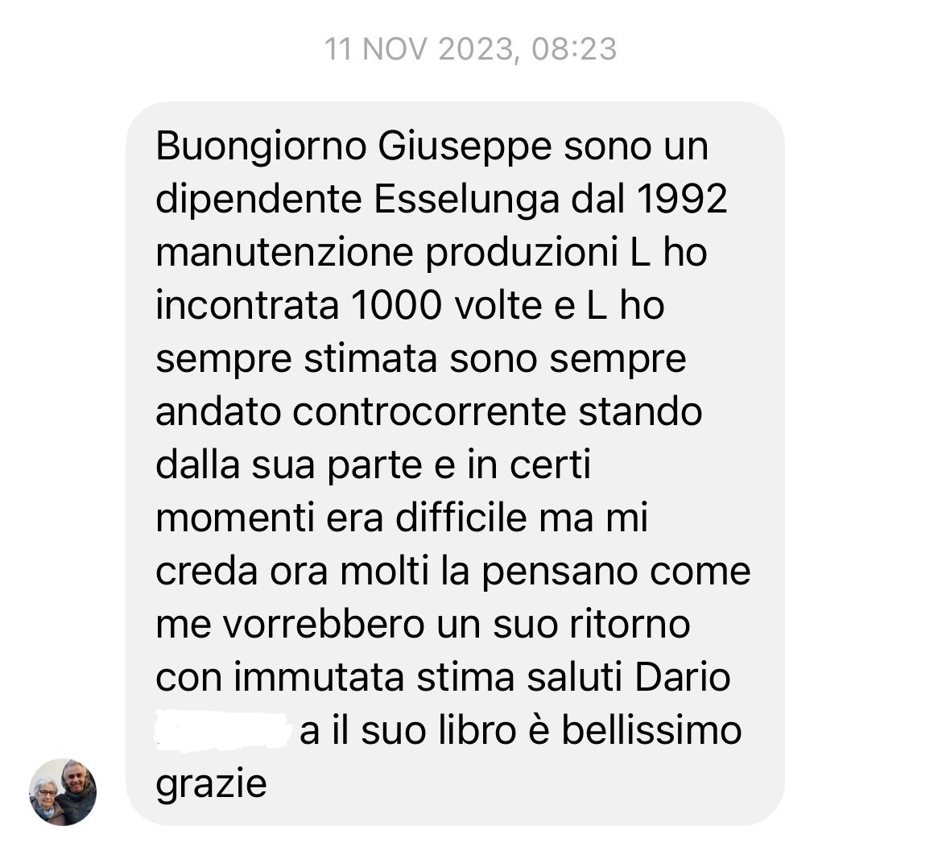Select the word vorrebbero
Viewport: 942px width, 863px height.
[x=324, y=624]
